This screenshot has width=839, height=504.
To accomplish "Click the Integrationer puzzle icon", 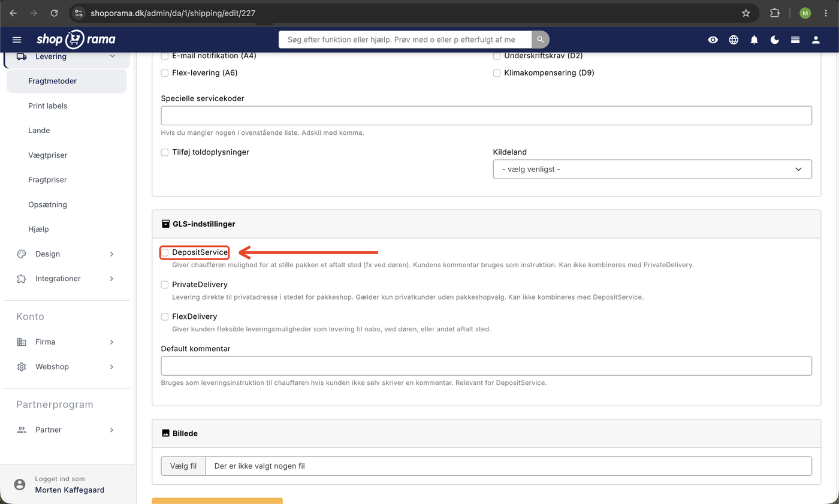I will (22, 279).
